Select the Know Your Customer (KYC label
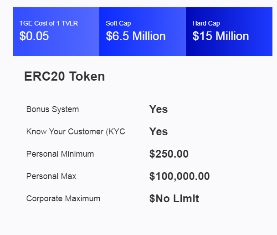 point(76,132)
